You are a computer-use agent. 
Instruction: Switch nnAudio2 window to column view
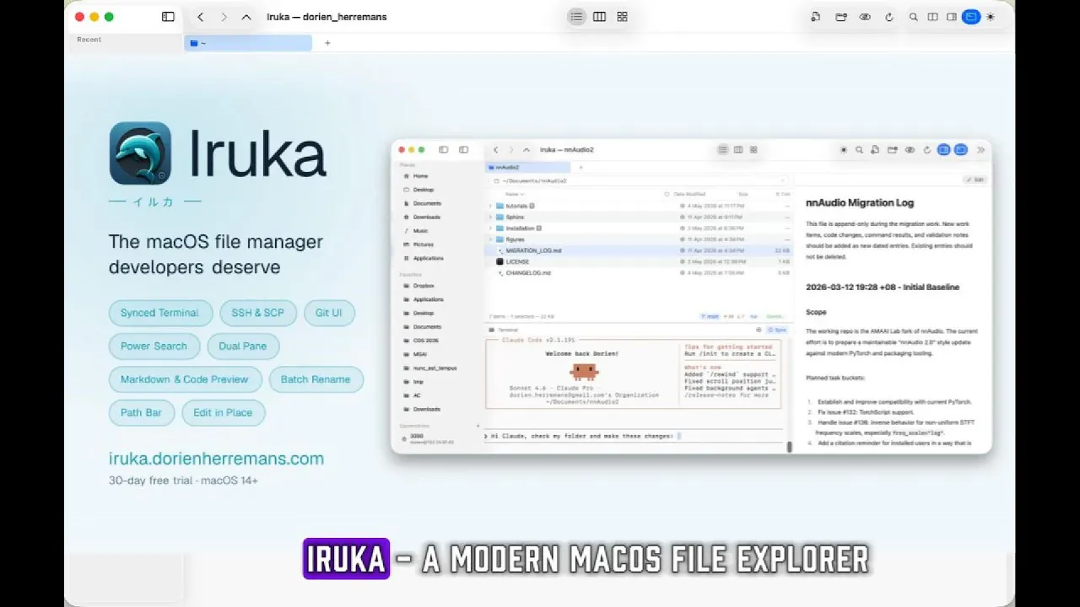(x=738, y=150)
